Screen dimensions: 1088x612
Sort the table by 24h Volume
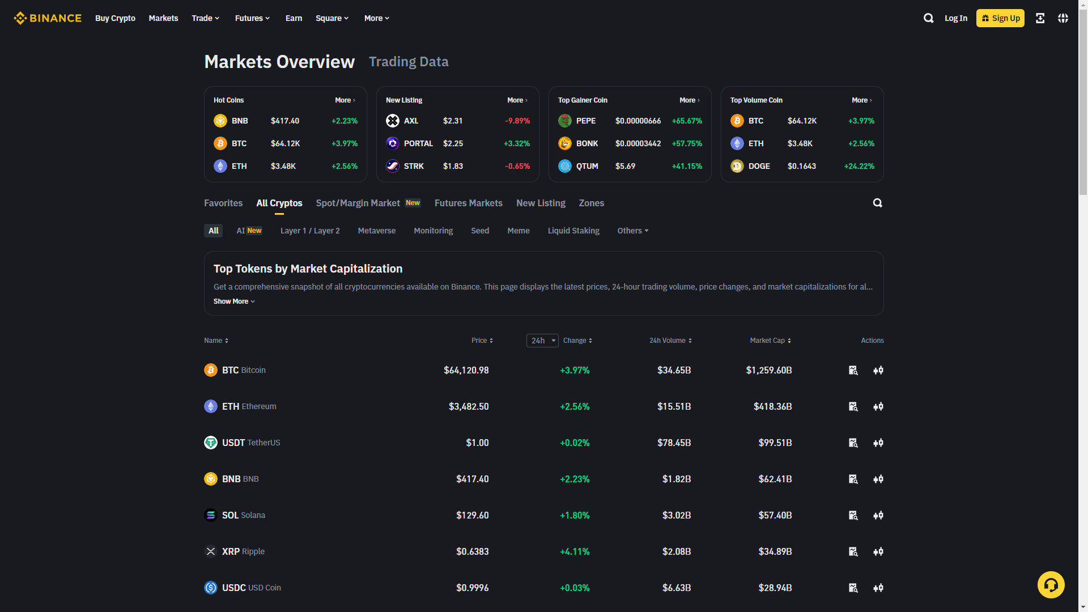(x=670, y=341)
